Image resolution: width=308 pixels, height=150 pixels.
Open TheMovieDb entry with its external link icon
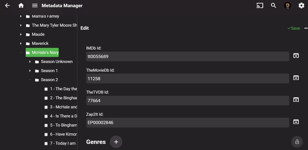point(296,78)
